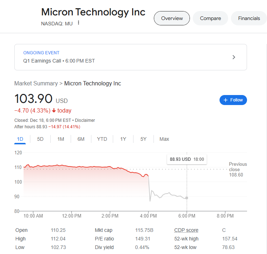
Task: Expand the Q1 Earnings Call event chevron
Action: pyautogui.click(x=234, y=57)
